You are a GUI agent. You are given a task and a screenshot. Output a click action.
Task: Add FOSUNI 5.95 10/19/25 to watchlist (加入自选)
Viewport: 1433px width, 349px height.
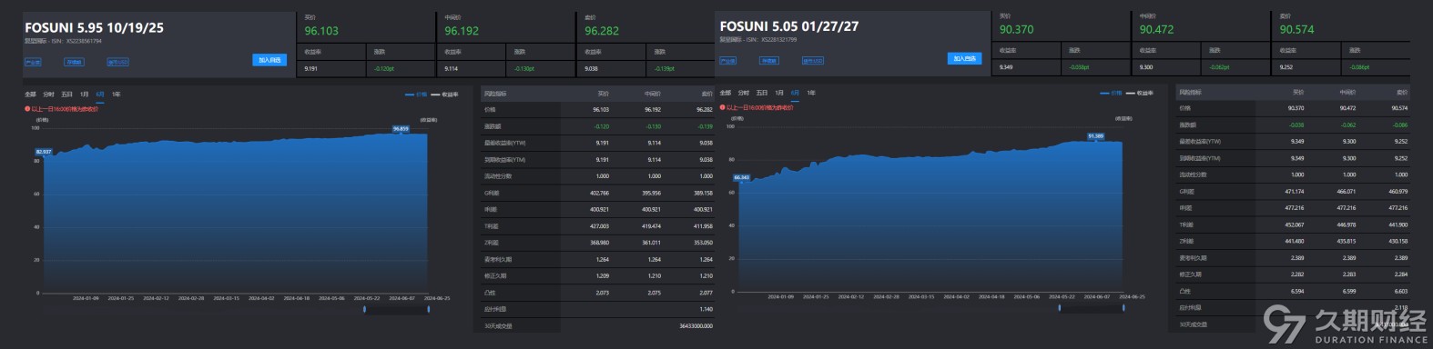[269, 60]
